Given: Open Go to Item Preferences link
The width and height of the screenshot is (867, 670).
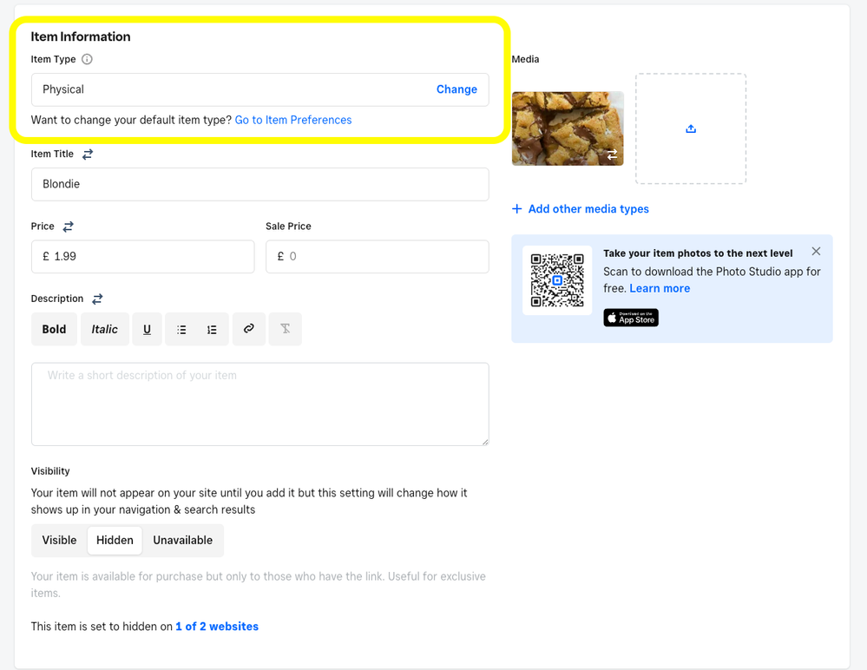Looking at the screenshot, I should tap(293, 120).
